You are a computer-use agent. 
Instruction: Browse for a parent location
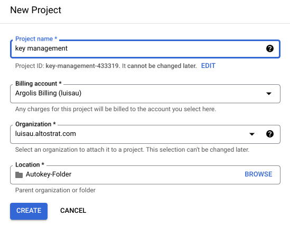(258, 174)
